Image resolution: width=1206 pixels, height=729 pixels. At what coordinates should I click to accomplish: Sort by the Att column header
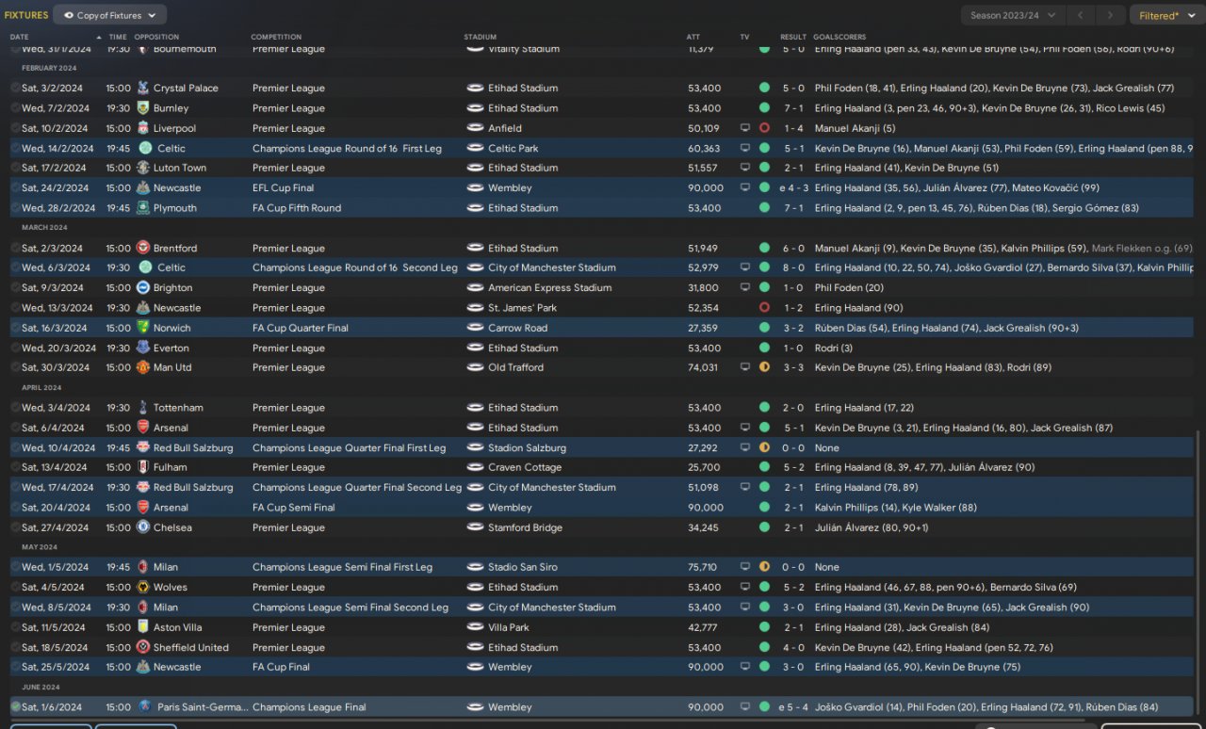click(x=693, y=37)
